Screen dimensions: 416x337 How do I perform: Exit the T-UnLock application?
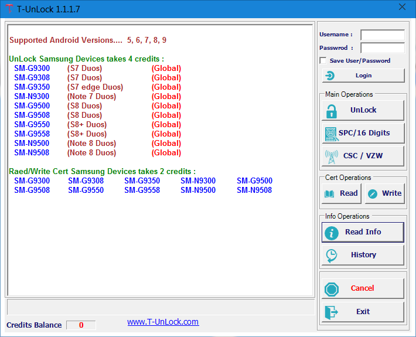(x=363, y=312)
